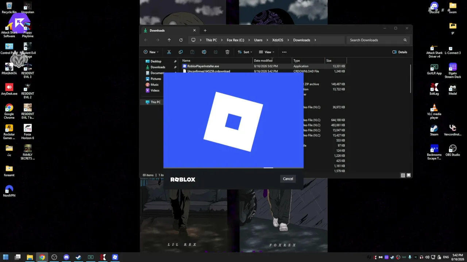467x262 pixels.
Task: Select the Google Chrome desktop shortcut
Action: point(9,111)
